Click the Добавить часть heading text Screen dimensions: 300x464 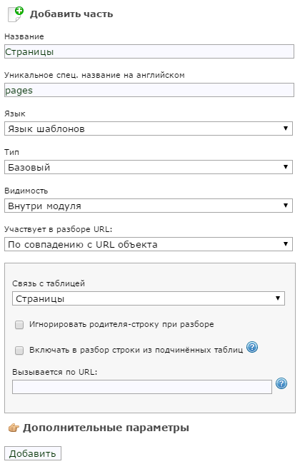click(x=71, y=14)
